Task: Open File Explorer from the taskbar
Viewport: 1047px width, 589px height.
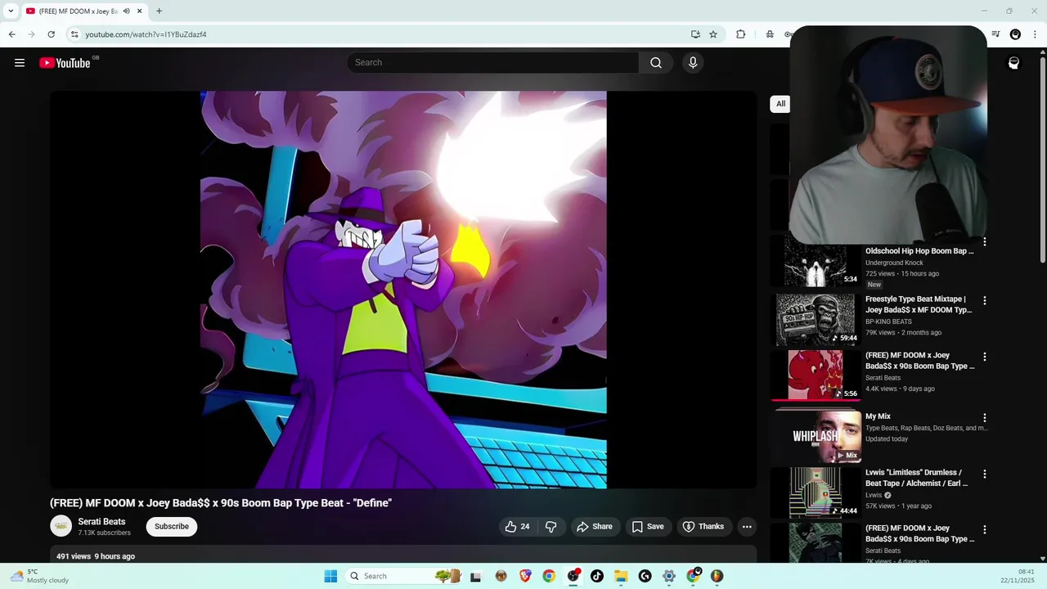Action: (x=621, y=576)
